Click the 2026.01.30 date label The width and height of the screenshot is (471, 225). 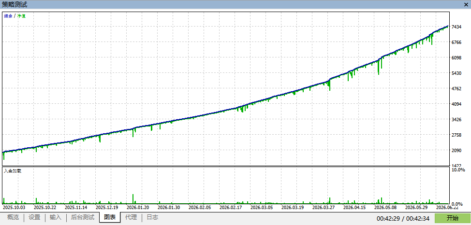(x=169, y=207)
